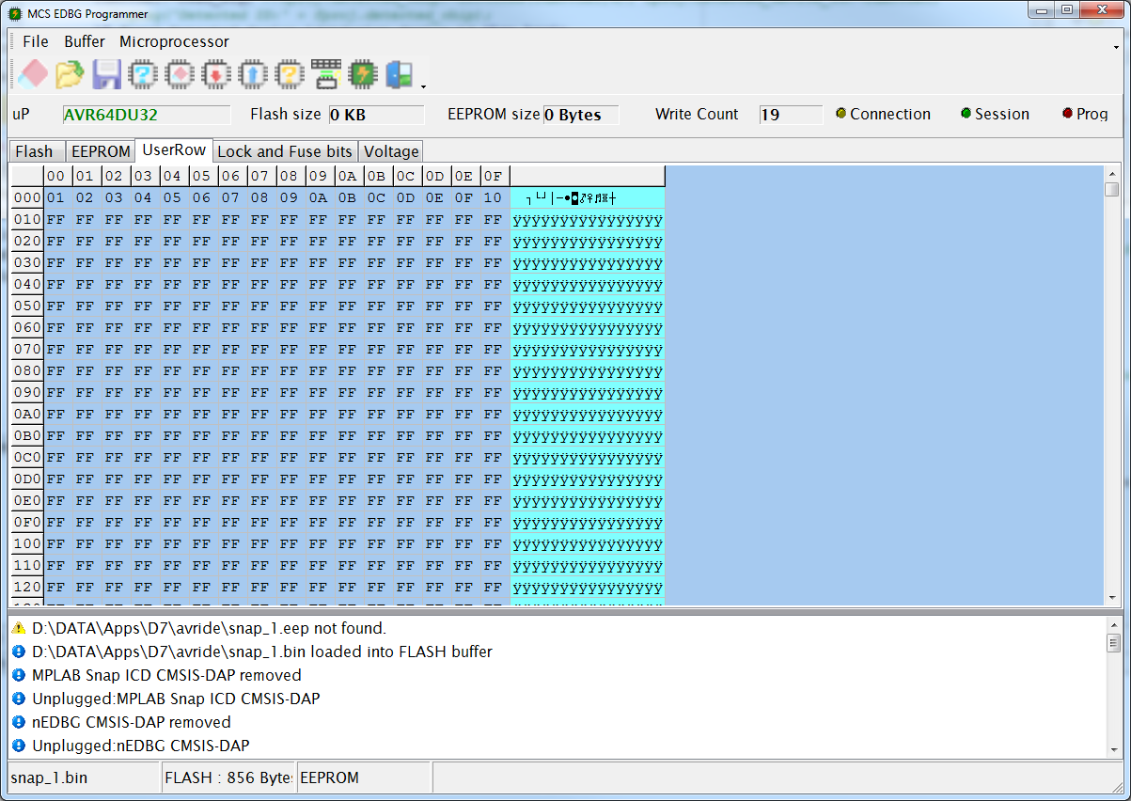Select the UserRow tab
The height and width of the screenshot is (801, 1131).
point(174,149)
